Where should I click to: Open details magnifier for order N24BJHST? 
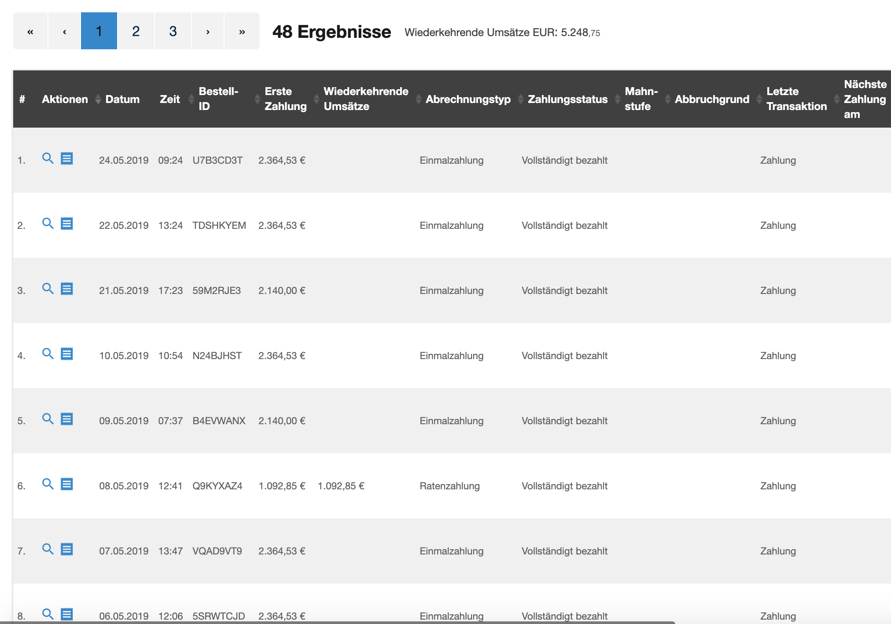[48, 354]
